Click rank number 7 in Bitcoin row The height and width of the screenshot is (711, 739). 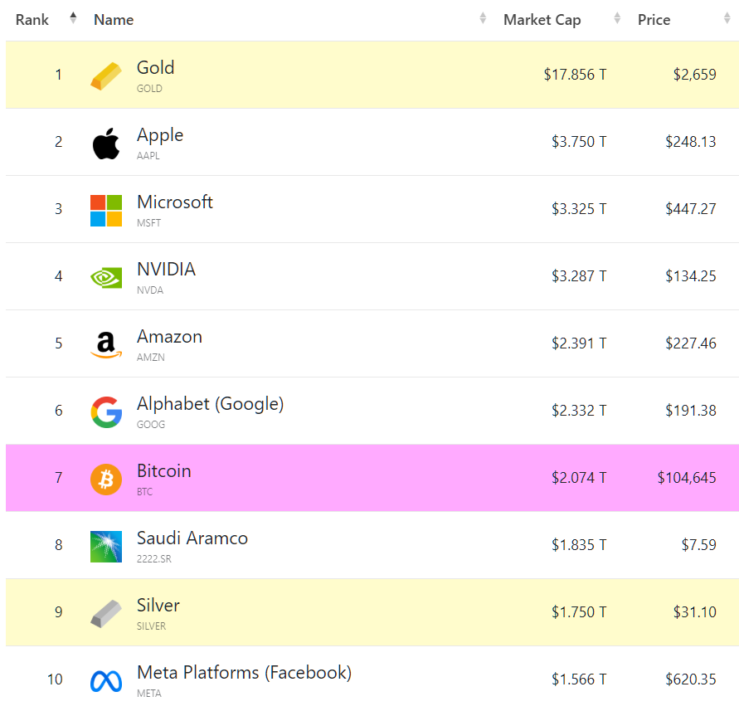click(x=58, y=478)
